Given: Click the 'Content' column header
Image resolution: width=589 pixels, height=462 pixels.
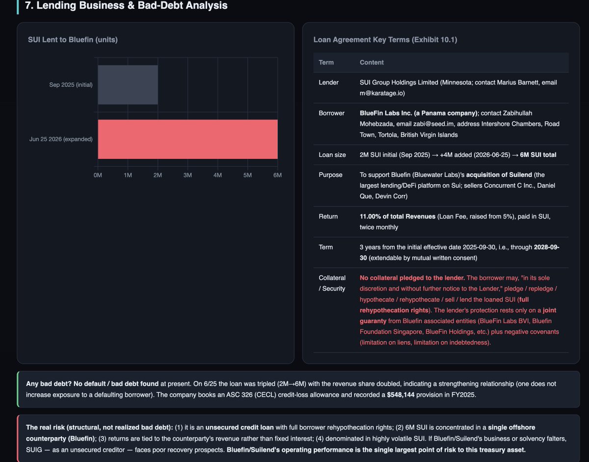Looking at the screenshot, I should [x=372, y=62].
